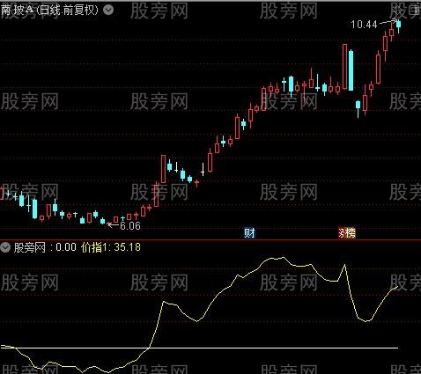Select the 南玻A (日线,前复权) chart title
The image size is (421, 374).
click(x=49, y=11)
